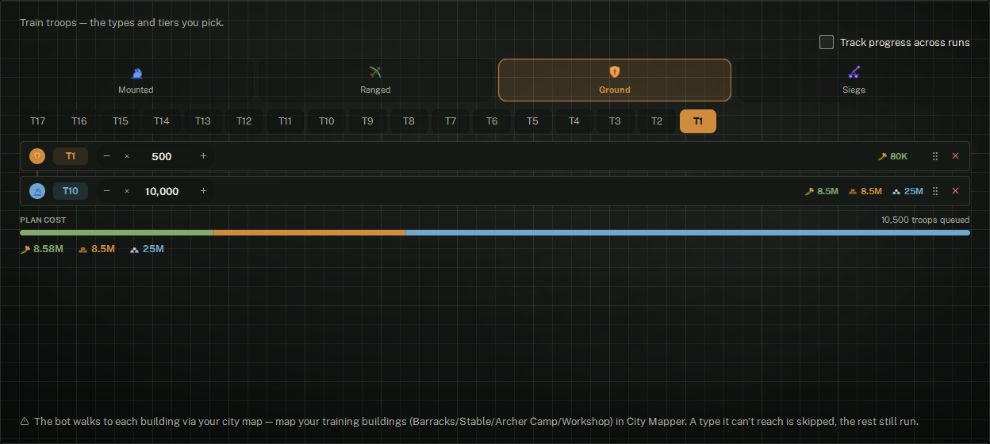This screenshot has height=444, width=990.
Task: Choose the Ranged bow icon
Action: click(375, 73)
